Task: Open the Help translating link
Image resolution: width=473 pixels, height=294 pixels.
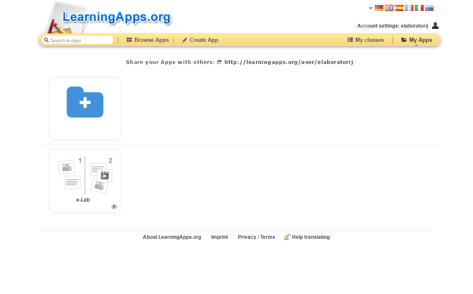Action: tap(310, 237)
